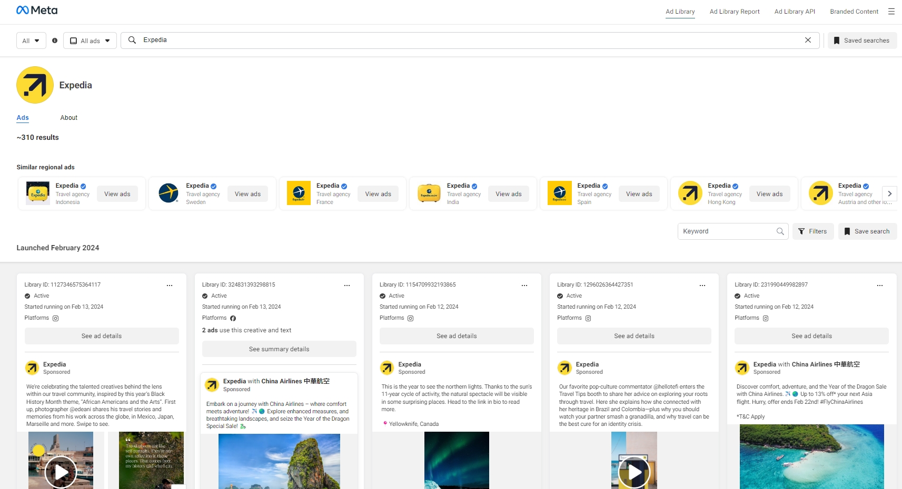Image resolution: width=902 pixels, height=489 pixels.
Task: Open Ad Library nav item
Action: point(680,12)
